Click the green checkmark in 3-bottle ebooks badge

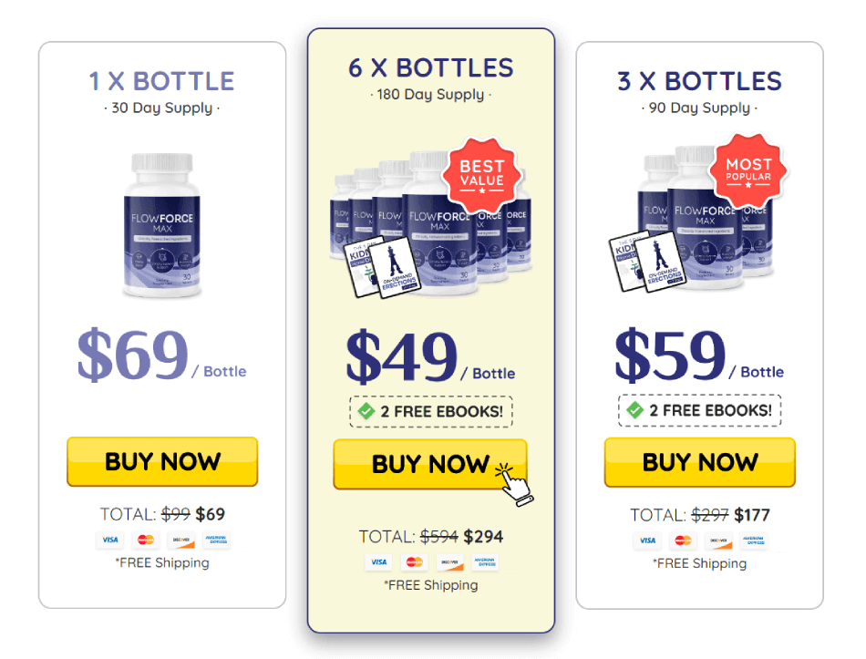(635, 410)
